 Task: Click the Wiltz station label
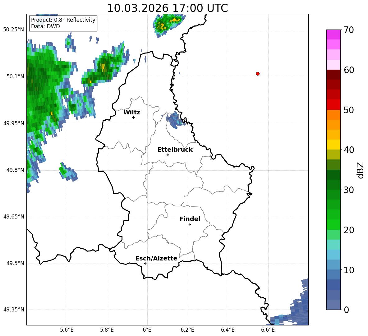(x=132, y=113)
